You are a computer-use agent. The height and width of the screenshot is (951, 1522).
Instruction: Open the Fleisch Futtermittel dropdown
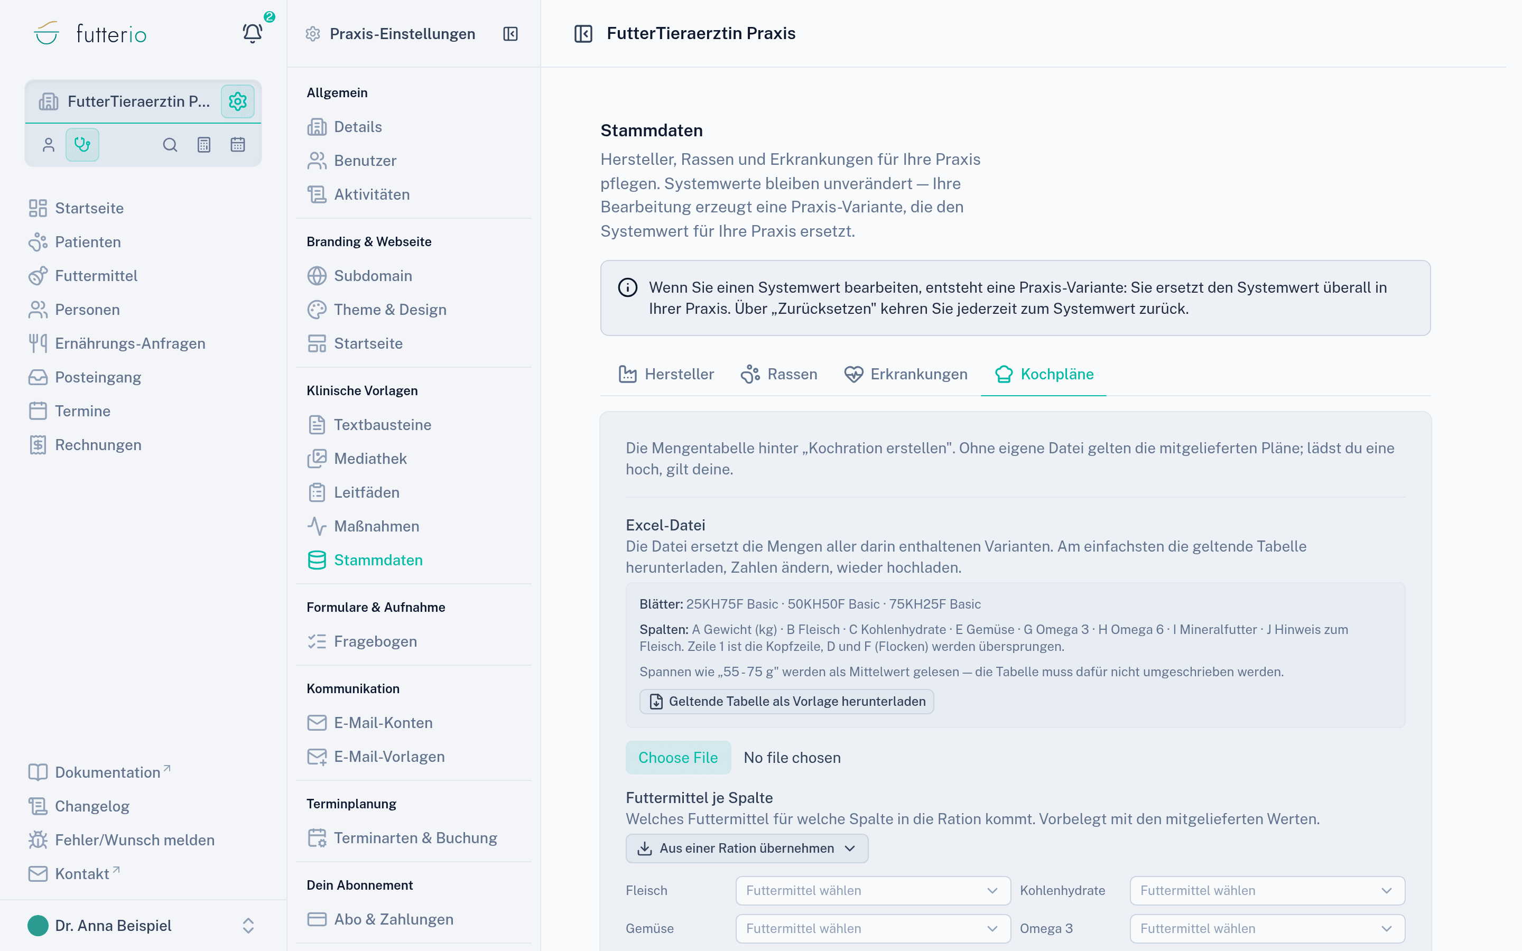(873, 891)
